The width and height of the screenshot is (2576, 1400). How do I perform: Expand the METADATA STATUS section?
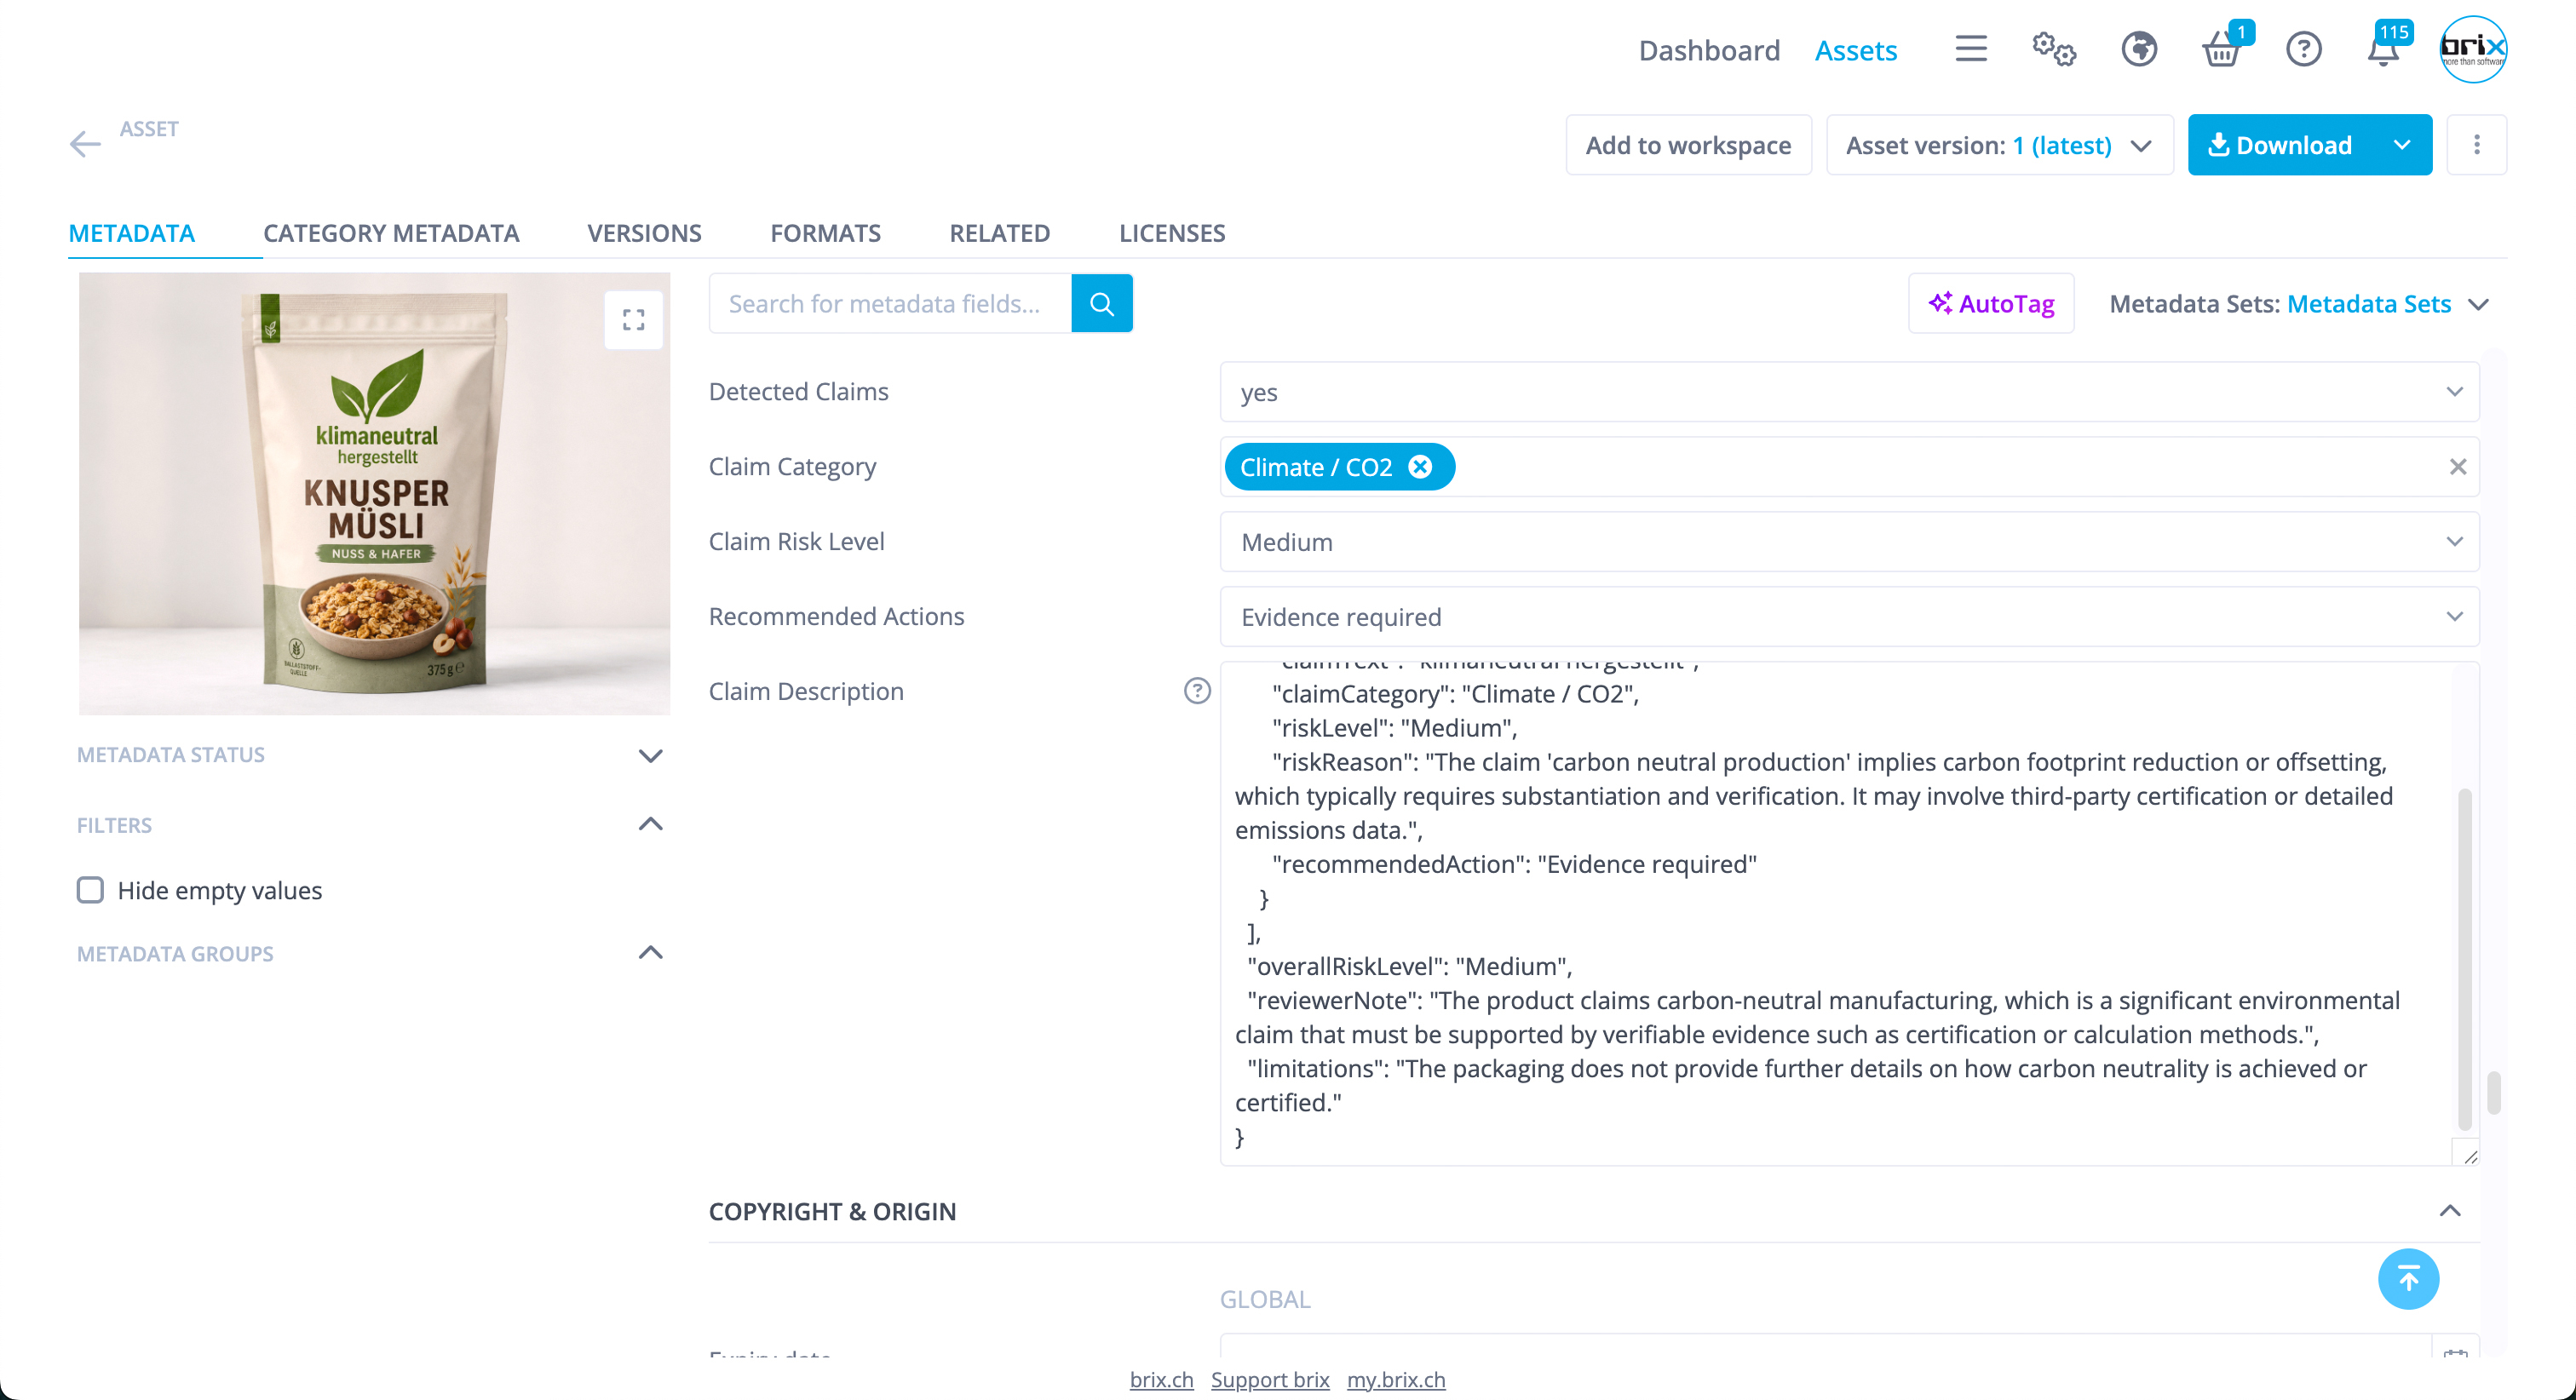coord(650,755)
